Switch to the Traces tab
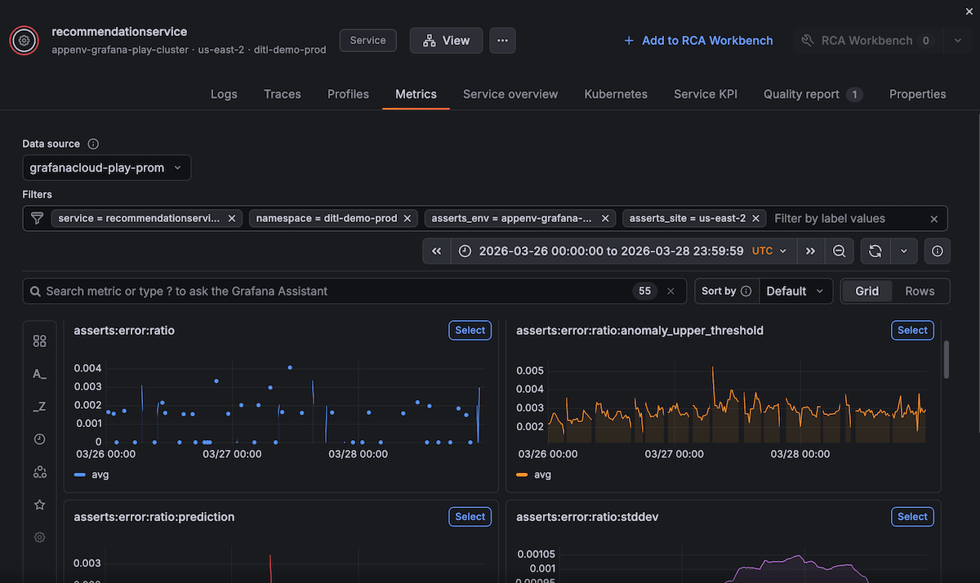Image resolution: width=980 pixels, height=583 pixels. [282, 94]
